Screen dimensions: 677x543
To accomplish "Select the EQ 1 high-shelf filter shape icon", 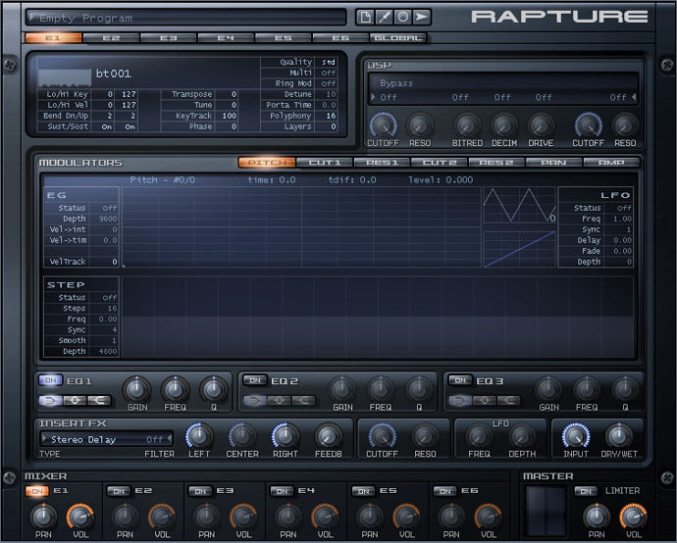I will pyautogui.click(x=99, y=401).
